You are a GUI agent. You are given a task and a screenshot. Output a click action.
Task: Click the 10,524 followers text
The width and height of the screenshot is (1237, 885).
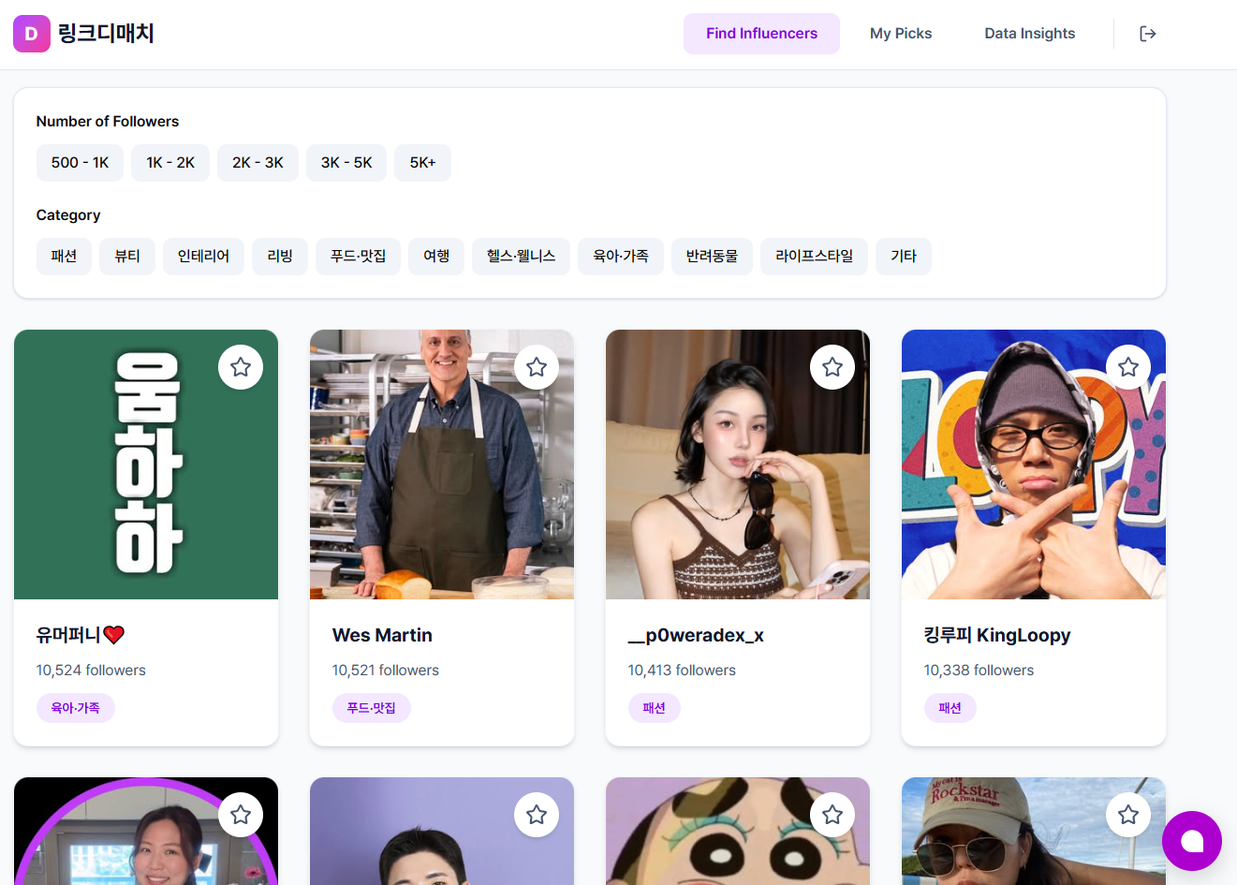(91, 671)
